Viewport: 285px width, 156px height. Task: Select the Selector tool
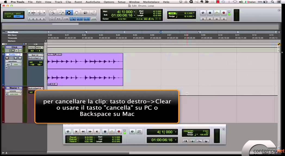click(x=69, y=12)
